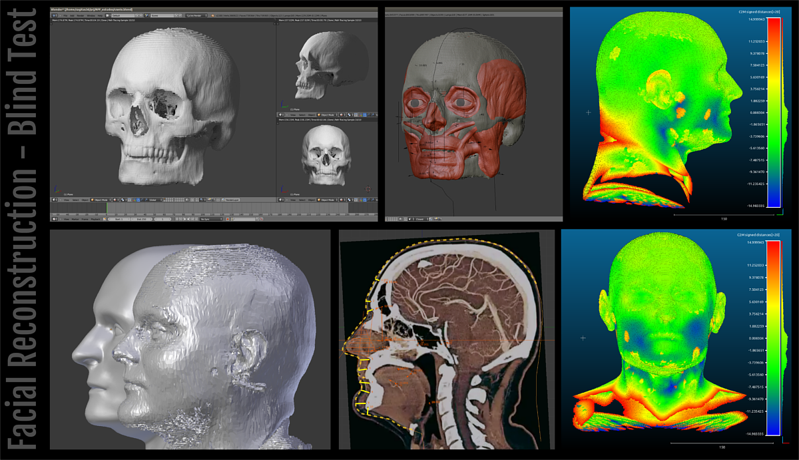Click the play in reverse button in the timeline
The height and width of the screenshot is (460, 799).
tap(184, 219)
